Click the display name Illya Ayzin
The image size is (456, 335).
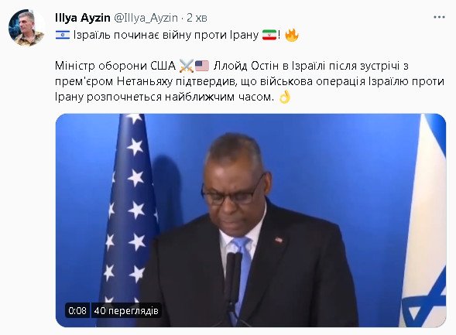click(83, 18)
